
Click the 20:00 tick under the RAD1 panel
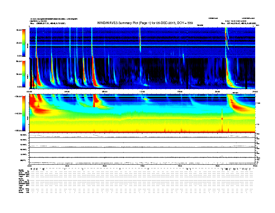click(x=217, y=92)
